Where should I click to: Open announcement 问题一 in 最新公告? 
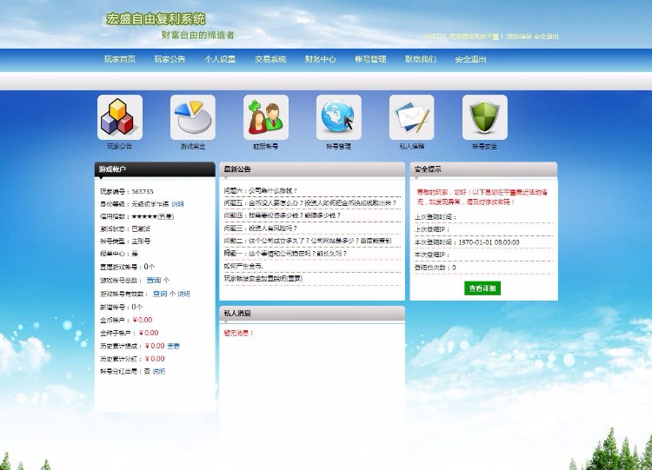pyautogui.click(x=285, y=254)
